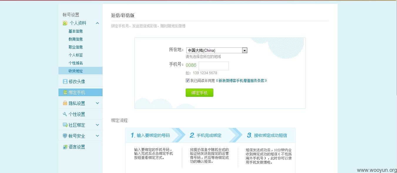Go to 修改头像 settings

coord(77,81)
